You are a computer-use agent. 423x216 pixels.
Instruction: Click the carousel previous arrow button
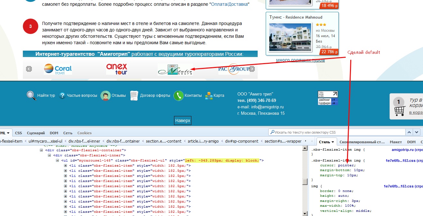[29, 69]
